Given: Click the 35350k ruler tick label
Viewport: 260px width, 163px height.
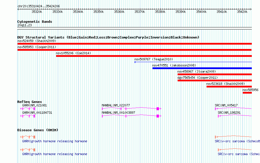Looking at the screenshot, I should (98, 12).
